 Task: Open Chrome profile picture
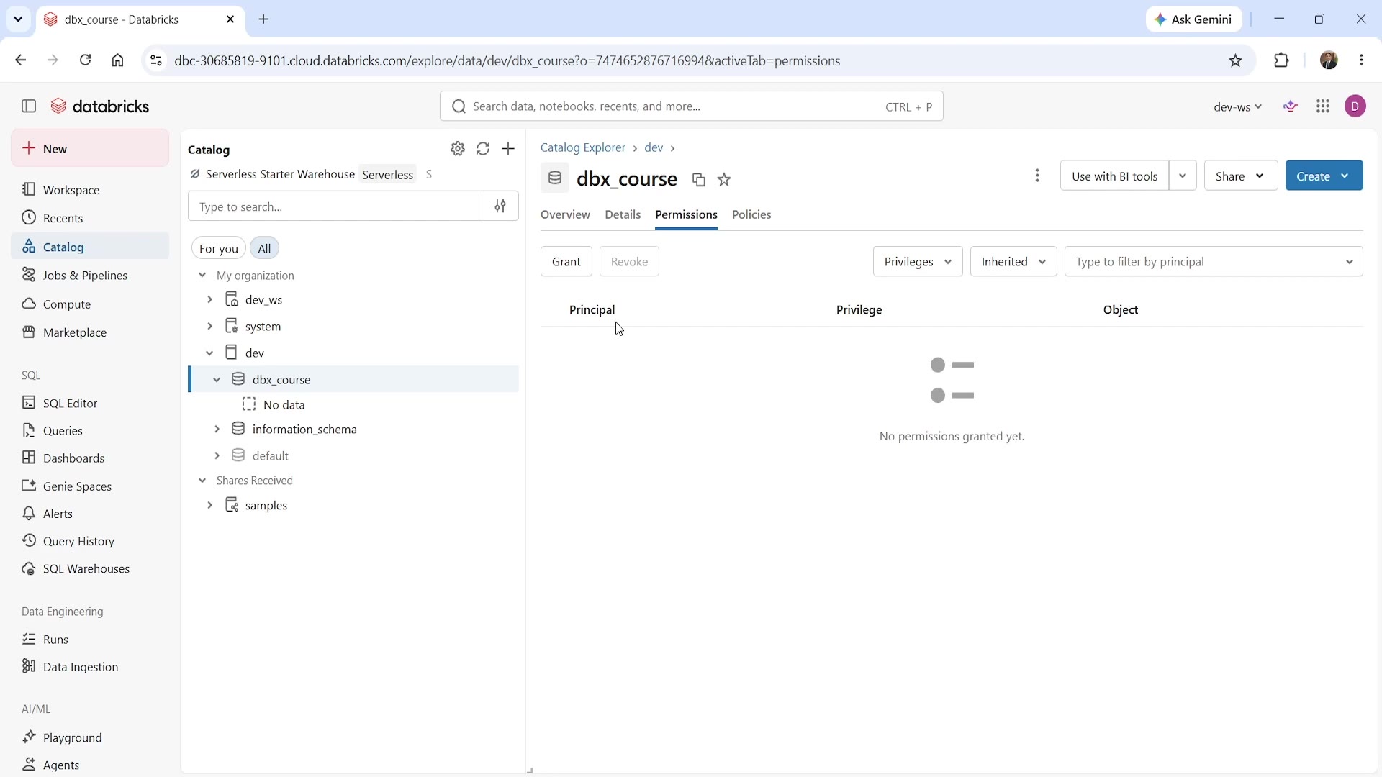[x=1329, y=60]
